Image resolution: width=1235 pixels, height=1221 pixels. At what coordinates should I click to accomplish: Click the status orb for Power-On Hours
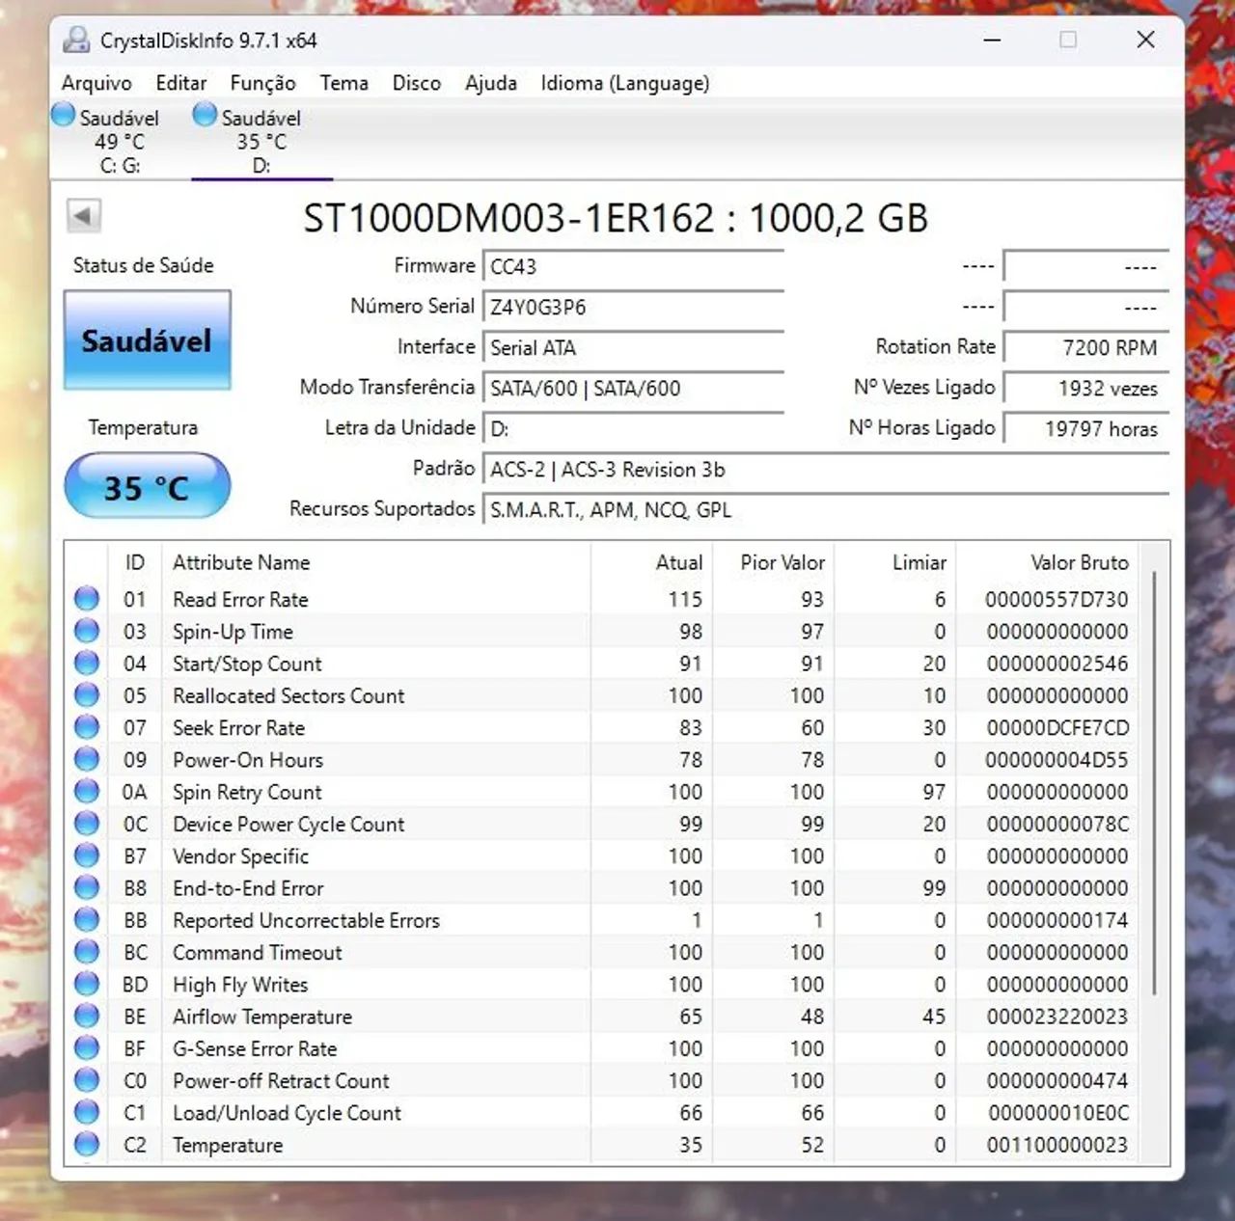(87, 759)
